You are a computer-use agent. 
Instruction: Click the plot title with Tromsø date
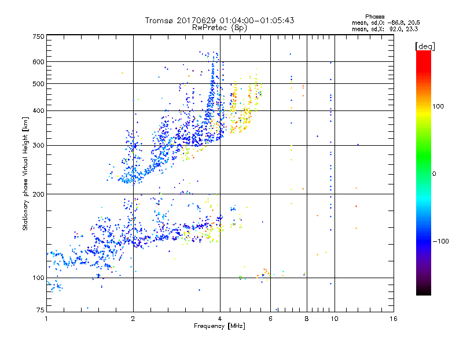(220, 20)
